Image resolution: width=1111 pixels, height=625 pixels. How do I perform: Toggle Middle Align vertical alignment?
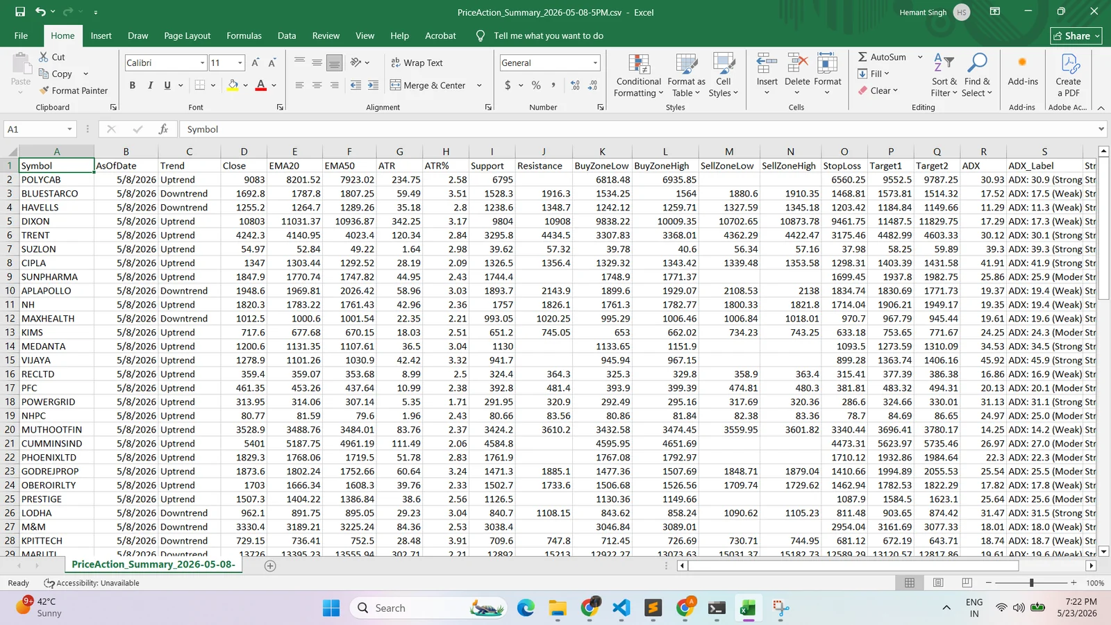pyautogui.click(x=317, y=62)
